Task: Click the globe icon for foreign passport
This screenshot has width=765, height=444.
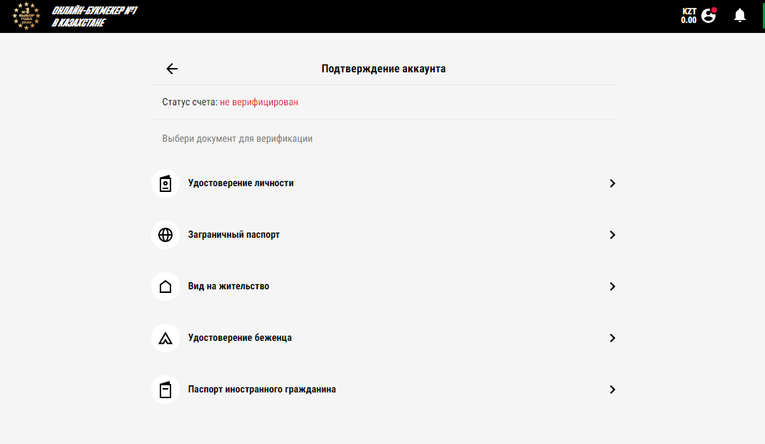Action: click(x=165, y=235)
